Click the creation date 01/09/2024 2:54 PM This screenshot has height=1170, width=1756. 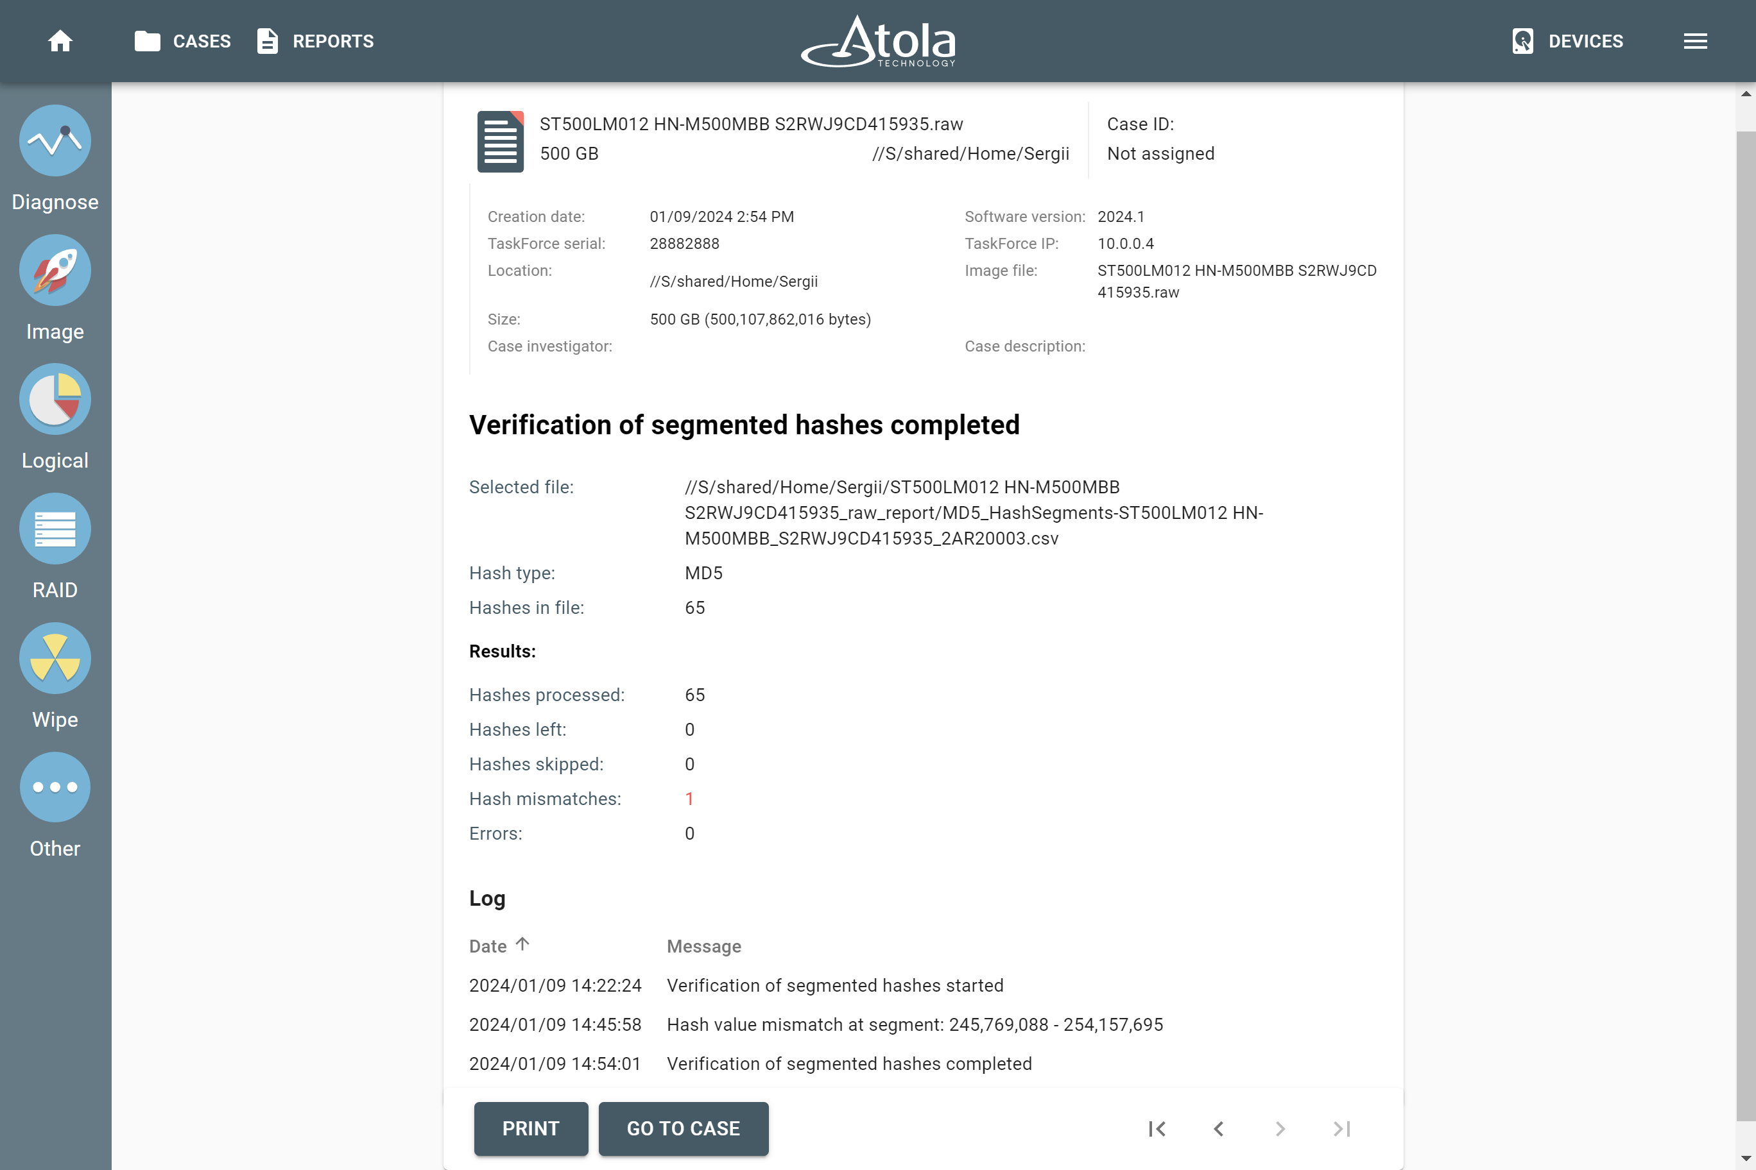point(721,216)
